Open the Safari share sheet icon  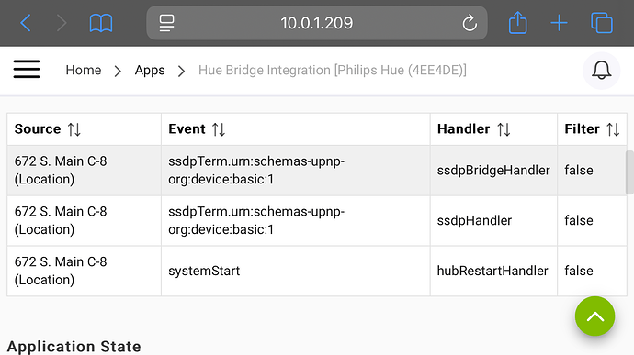coord(517,22)
